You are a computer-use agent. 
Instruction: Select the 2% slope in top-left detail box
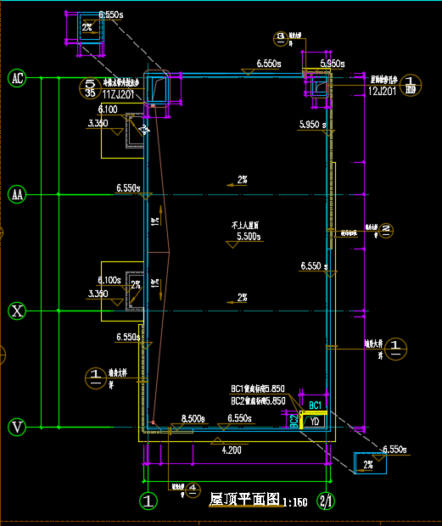89,28
